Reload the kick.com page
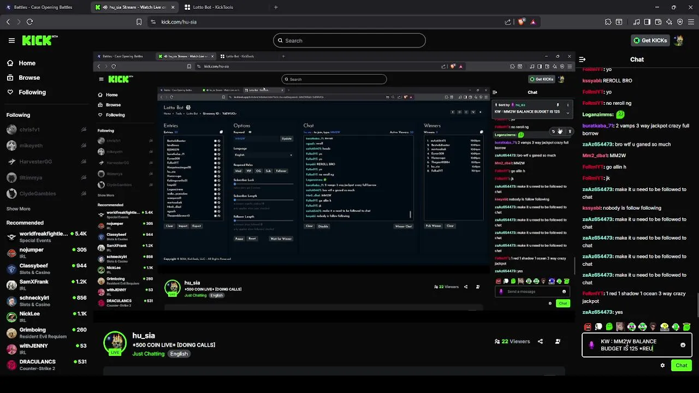The height and width of the screenshot is (393, 699). 30,22
